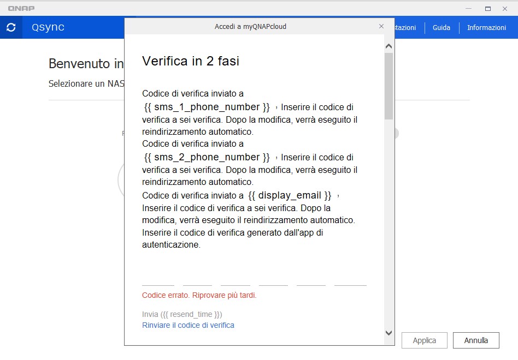Click the dialog scrollbar down arrow

point(388,333)
